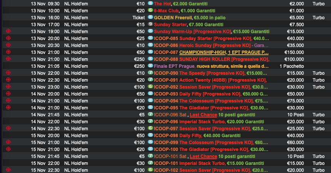Select ICOOP-097 Session Saver tournament name
The width and height of the screenshot is (331, 173).
211,129
